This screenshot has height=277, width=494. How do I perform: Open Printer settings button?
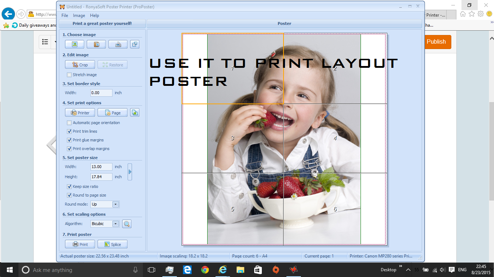80,113
